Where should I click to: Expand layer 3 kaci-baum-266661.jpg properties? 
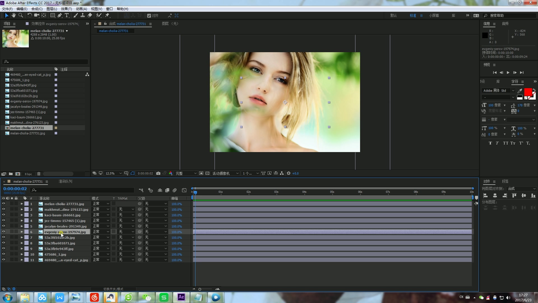pos(22,215)
